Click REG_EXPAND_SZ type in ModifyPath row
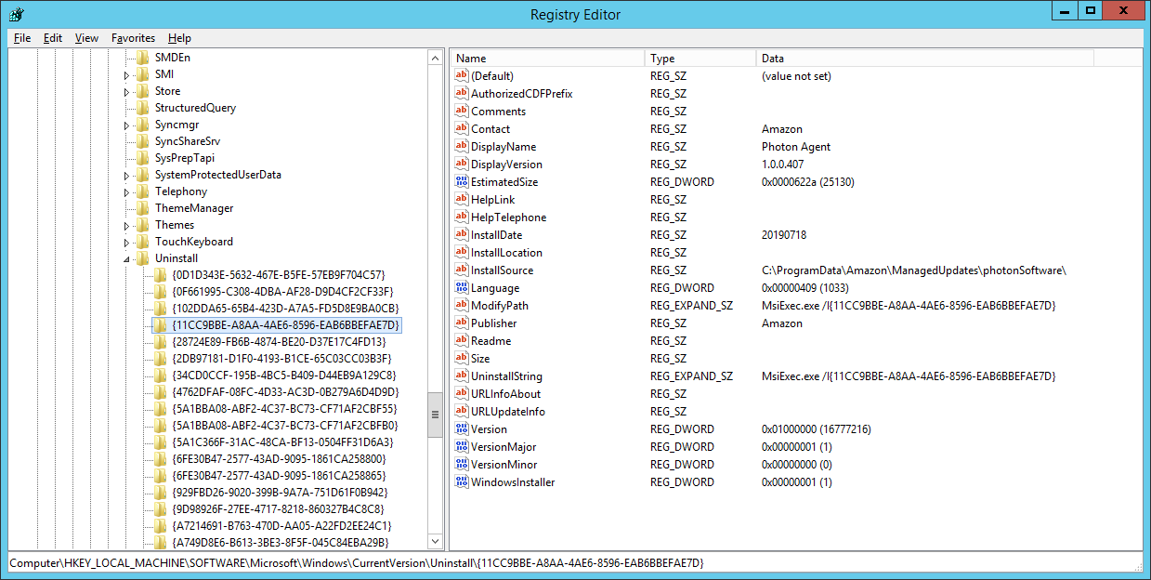Screen dimensions: 1151x580 point(691,306)
